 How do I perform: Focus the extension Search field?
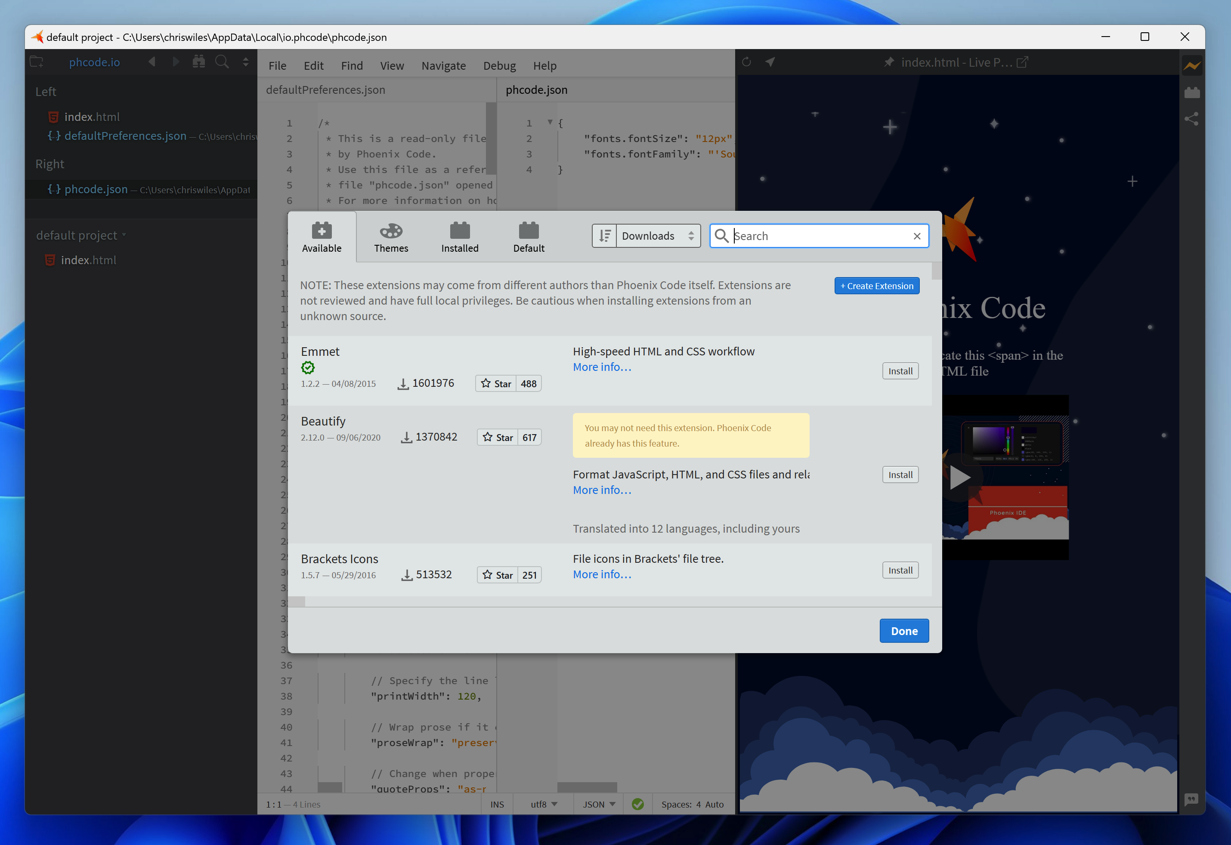click(819, 236)
